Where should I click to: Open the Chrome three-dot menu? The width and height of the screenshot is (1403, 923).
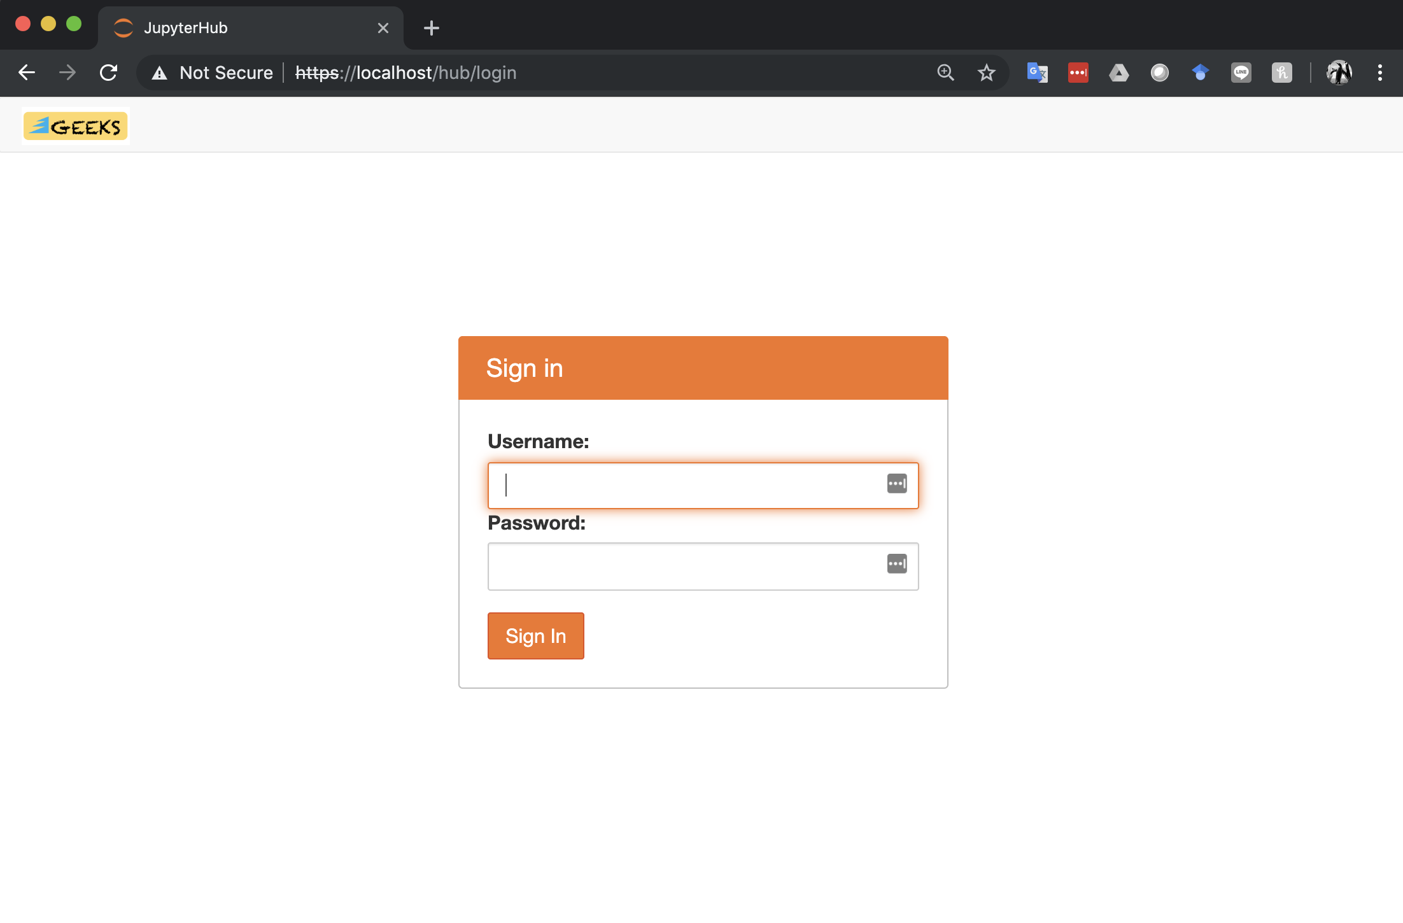tap(1379, 73)
